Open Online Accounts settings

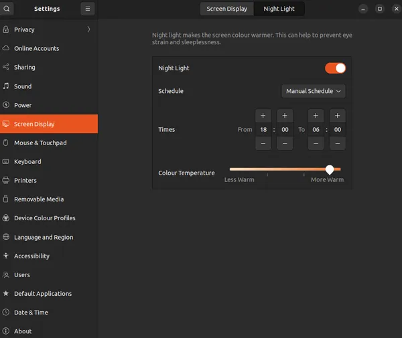pos(49,48)
